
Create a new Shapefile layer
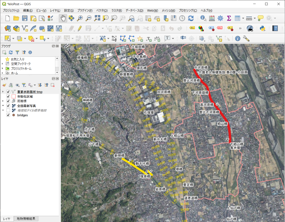25,28
